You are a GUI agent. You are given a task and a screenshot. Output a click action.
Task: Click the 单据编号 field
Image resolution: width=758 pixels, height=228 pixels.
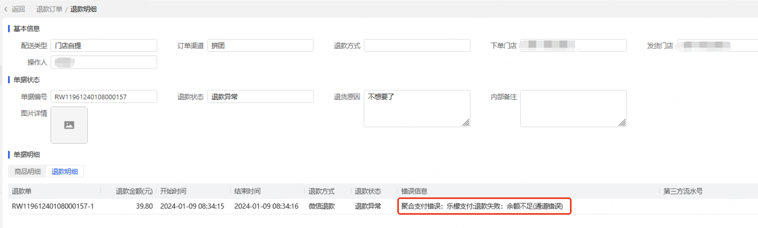click(x=104, y=97)
